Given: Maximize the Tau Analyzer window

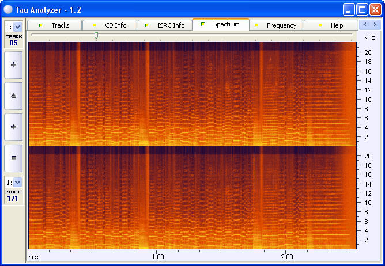Looking at the screenshot, I should (363, 9).
